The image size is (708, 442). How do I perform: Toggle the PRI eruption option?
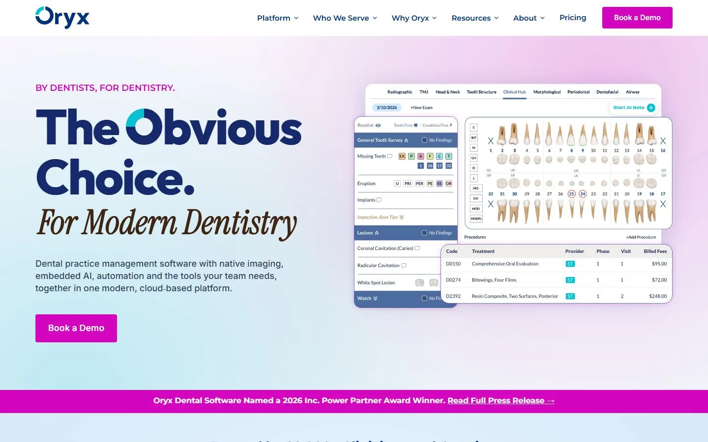click(x=408, y=184)
